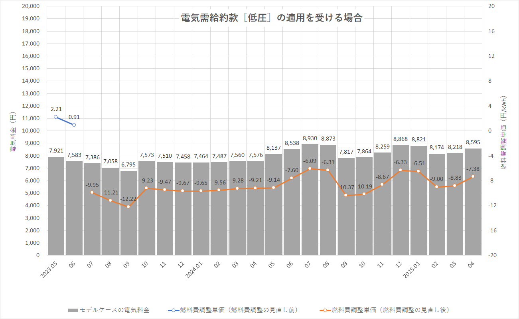Click the bar value label 8,137
519x319 pixels.
[274, 148]
